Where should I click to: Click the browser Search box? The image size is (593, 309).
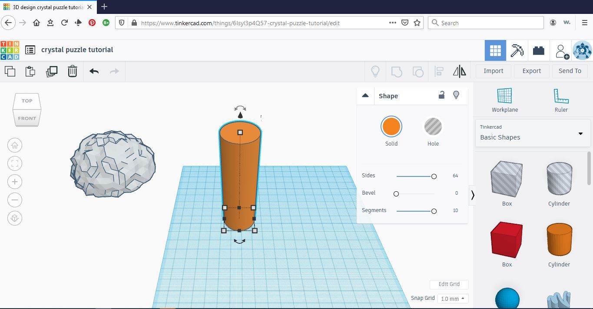click(x=486, y=23)
